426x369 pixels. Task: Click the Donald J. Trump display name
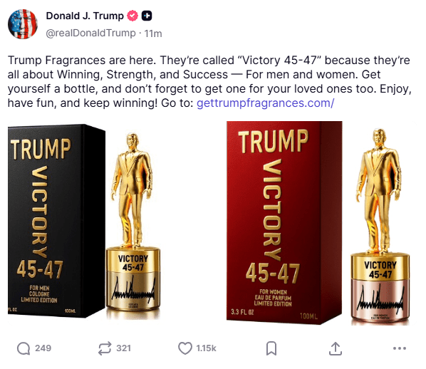[85, 16]
